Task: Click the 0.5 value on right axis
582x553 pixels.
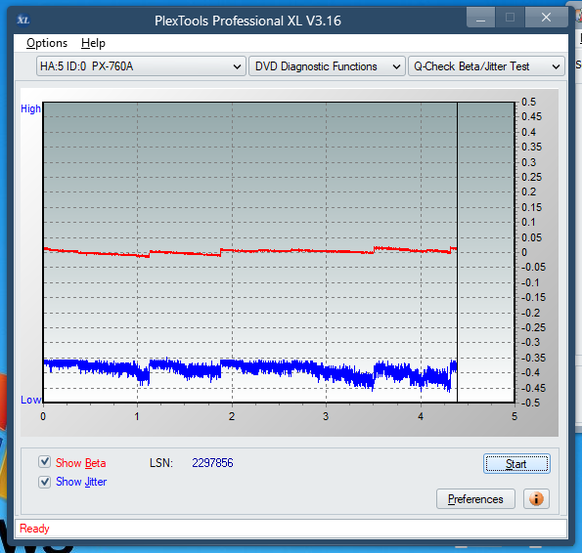Action: coord(528,102)
